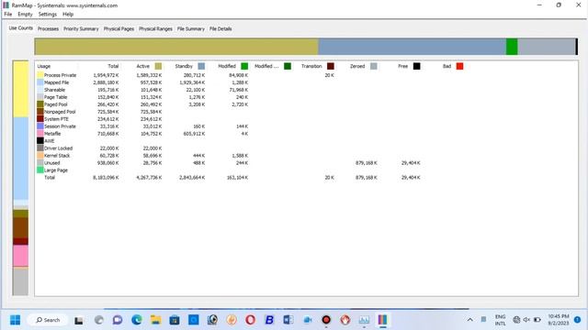This screenshot has height=330, width=588.
Task: Switch to the File Summary tab
Action: (x=191, y=28)
